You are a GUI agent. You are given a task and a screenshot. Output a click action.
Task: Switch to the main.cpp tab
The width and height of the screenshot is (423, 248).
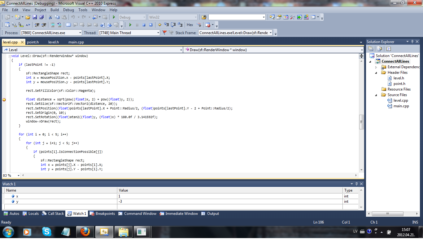coord(76,42)
